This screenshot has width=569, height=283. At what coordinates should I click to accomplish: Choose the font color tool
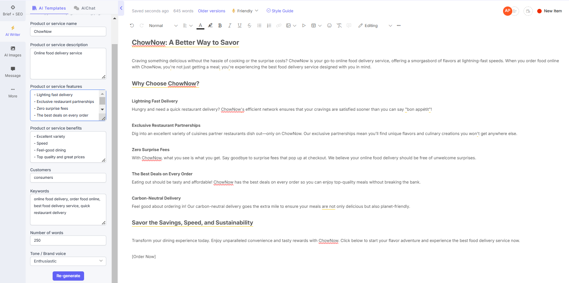pos(201,26)
